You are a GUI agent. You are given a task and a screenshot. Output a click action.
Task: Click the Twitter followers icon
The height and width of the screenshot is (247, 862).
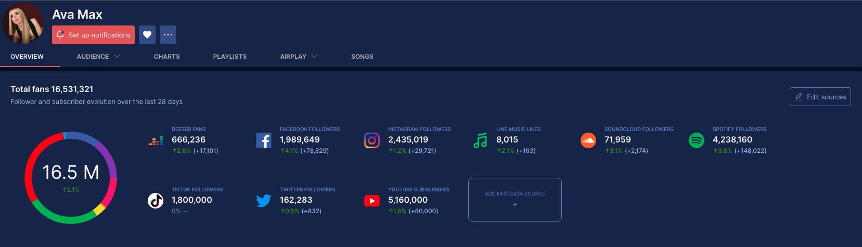coord(264,201)
